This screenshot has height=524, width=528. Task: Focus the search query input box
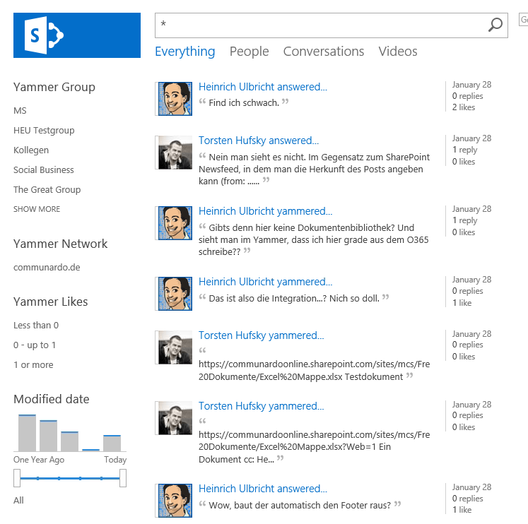click(x=322, y=25)
